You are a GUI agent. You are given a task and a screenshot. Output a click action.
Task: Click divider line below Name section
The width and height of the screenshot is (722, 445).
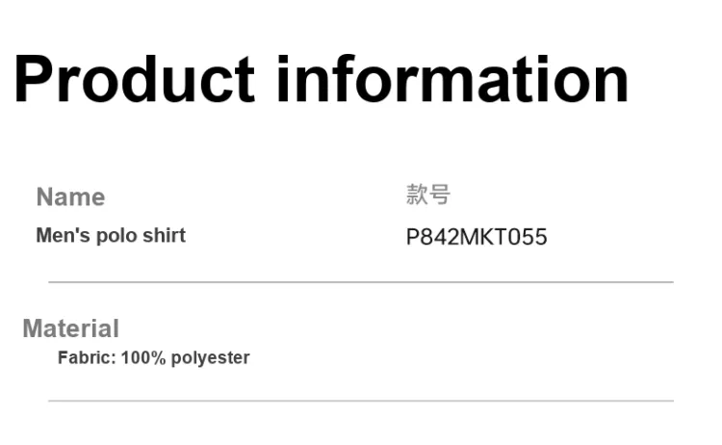pyautogui.click(x=361, y=282)
